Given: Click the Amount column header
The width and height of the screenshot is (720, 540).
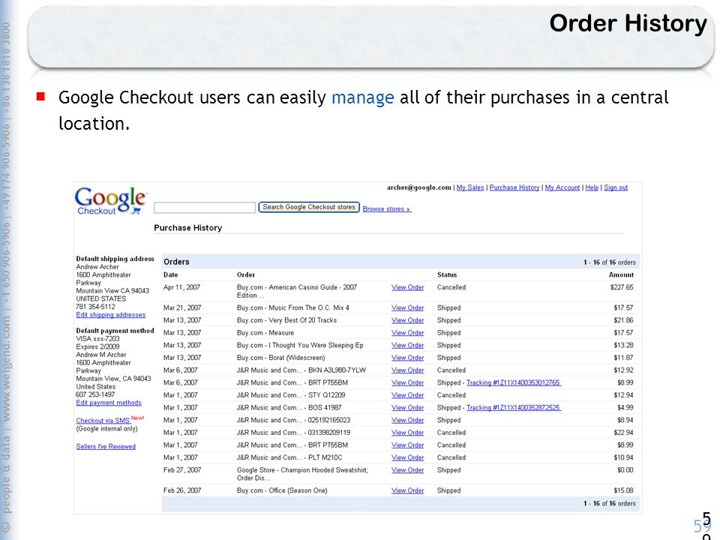Looking at the screenshot, I should (x=621, y=274).
